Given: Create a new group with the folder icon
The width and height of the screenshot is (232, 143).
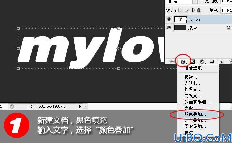Looking at the screenshot, I should [212, 61].
